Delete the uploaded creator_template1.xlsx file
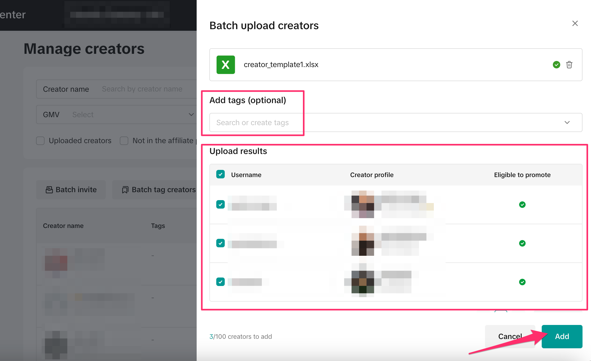Viewport: 591px width, 361px height. pyautogui.click(x=569, y=65)
